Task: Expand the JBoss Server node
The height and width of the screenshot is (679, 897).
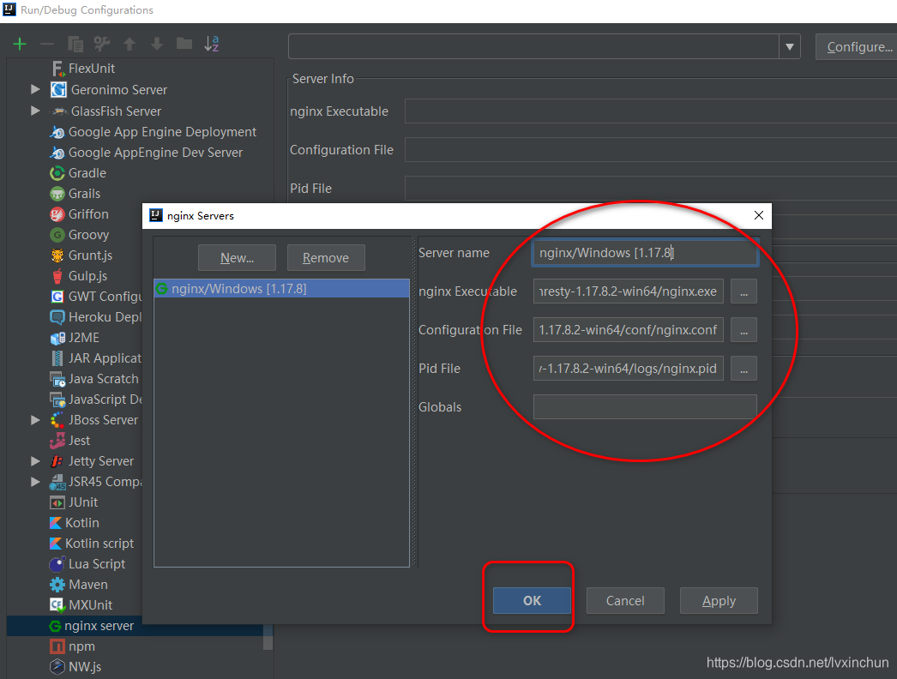Action: pos(35,420)
